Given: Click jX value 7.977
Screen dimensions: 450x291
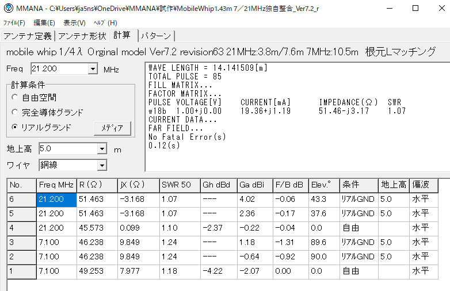Looking at the screenshot, I should [x=138, y=271].
